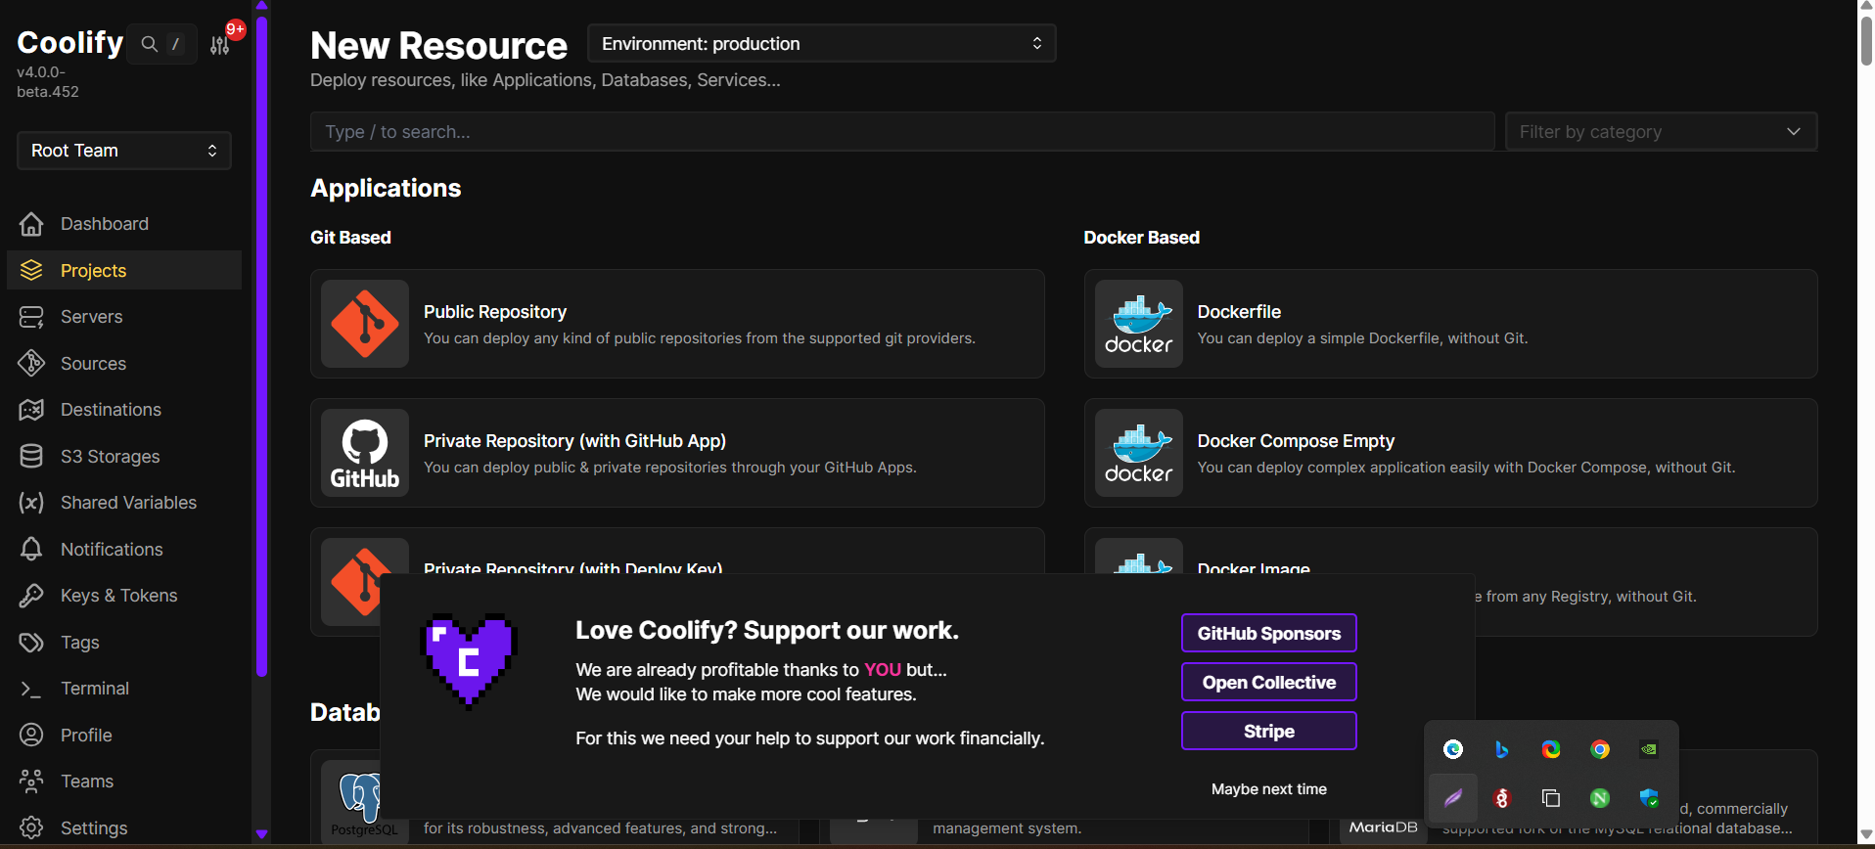Click the Public Repository git icon
Viewport: 1875px width, 849px height.
[x=364, y=324]
